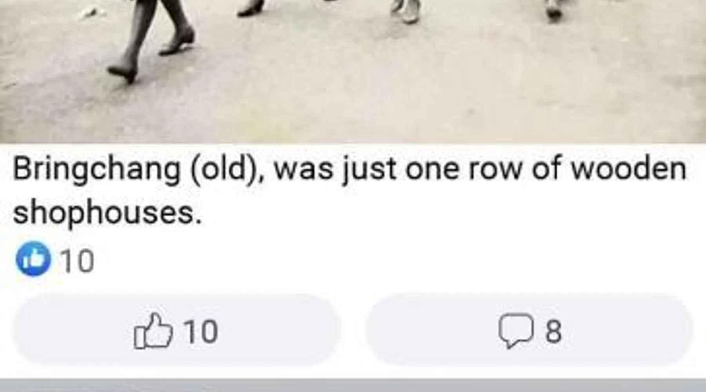Click the thumbs-up outline icon

(x=153, y=331)
